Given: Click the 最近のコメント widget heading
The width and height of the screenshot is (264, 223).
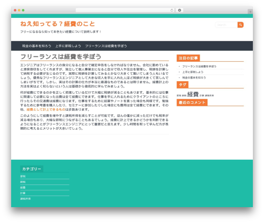Looking at the screenshot, I should (x=192, y=102).
